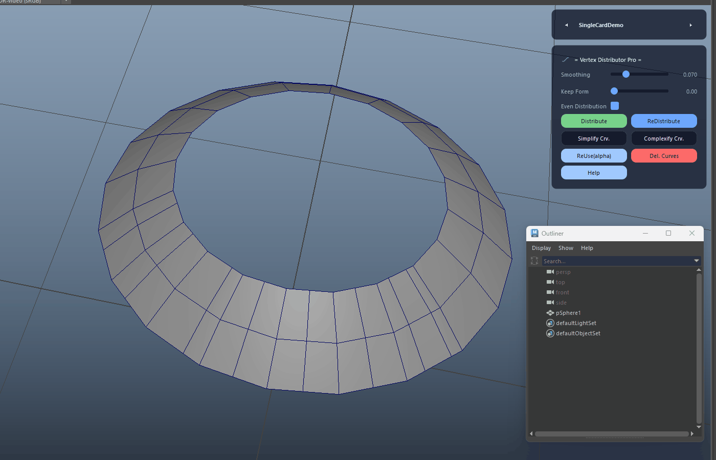Screen dimensions: 716x460
Task: Click the Outliner horizontal scrollbar
Action: point(612,434)
